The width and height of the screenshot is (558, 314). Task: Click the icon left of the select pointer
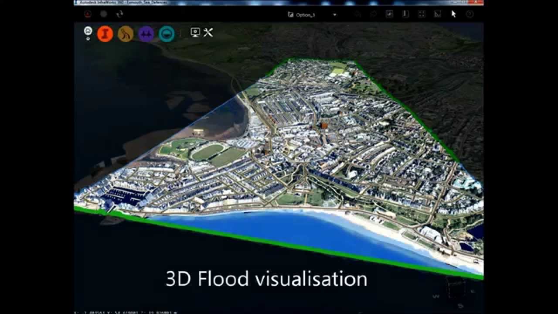[438, 14]
